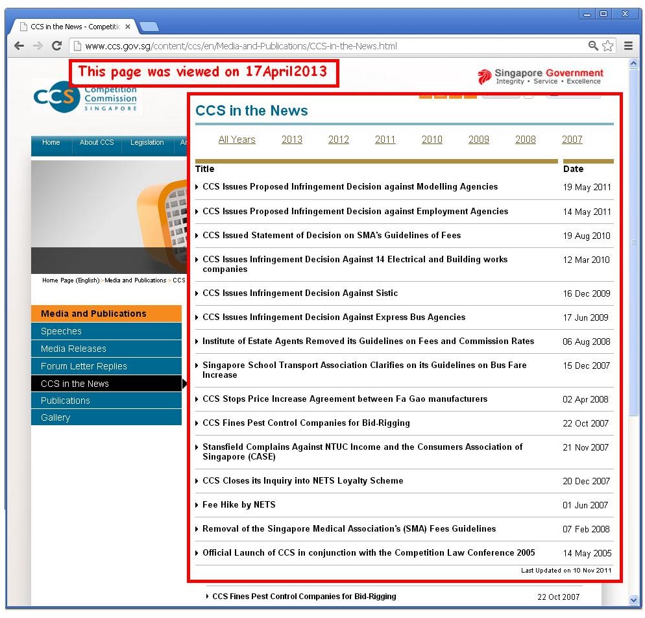
Task: Expand arrow beside Fa Gao manufacturers article
Action: click(x=197, y=399)
